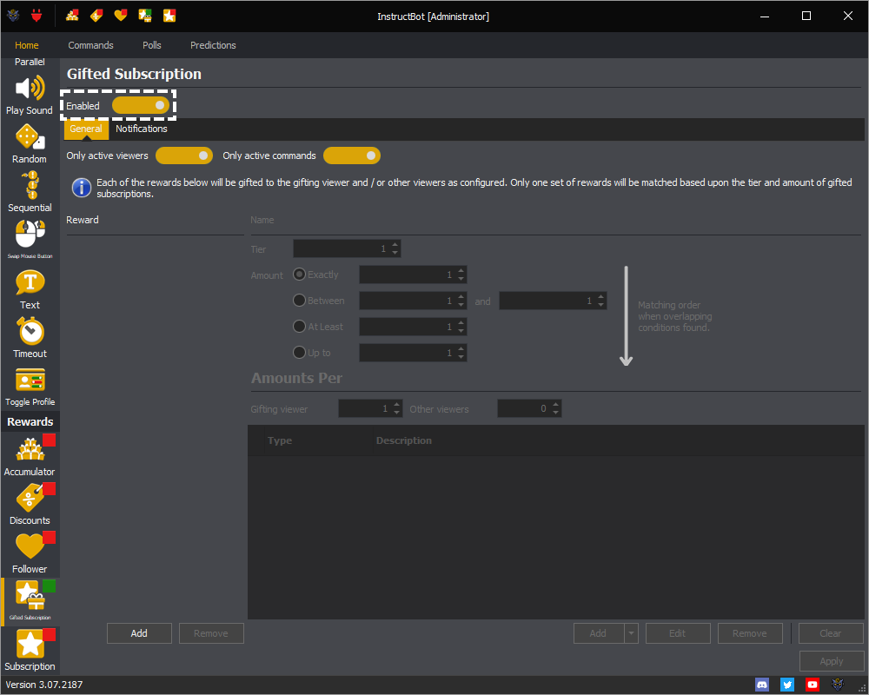Viewport: 869px width, 695px height.
Task: Open the YouTube link in status bar
Action: pos(813,685)
